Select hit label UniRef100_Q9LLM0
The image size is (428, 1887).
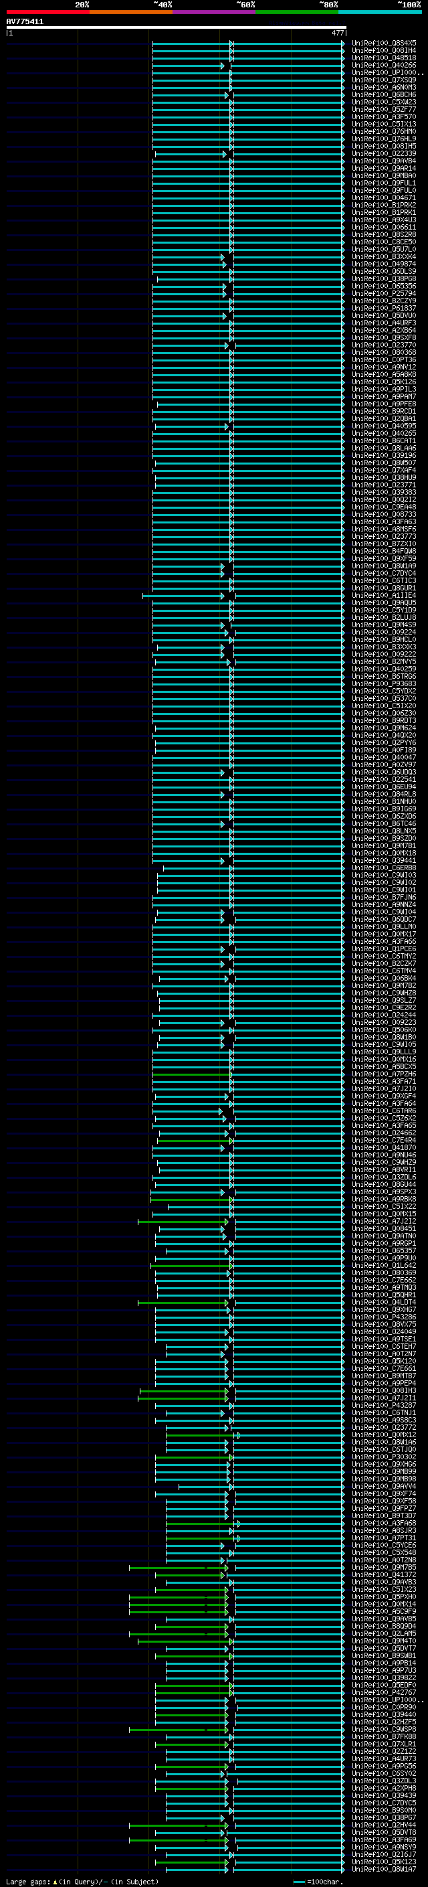tap(384, 926)
